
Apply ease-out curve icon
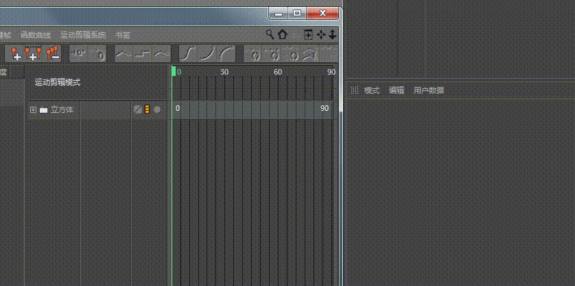pyautogui.click(x=226, y=54)
